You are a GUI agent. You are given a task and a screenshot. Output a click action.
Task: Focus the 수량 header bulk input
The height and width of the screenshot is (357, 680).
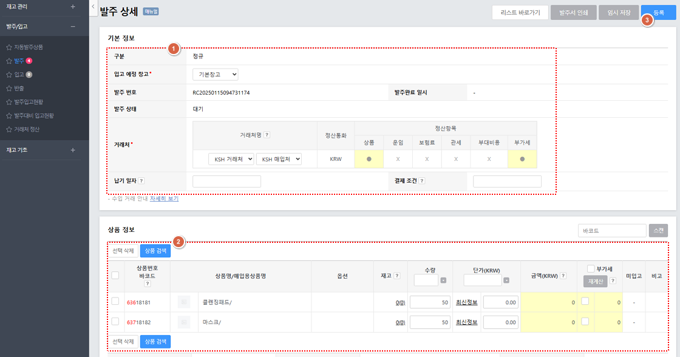pos(426,280)
